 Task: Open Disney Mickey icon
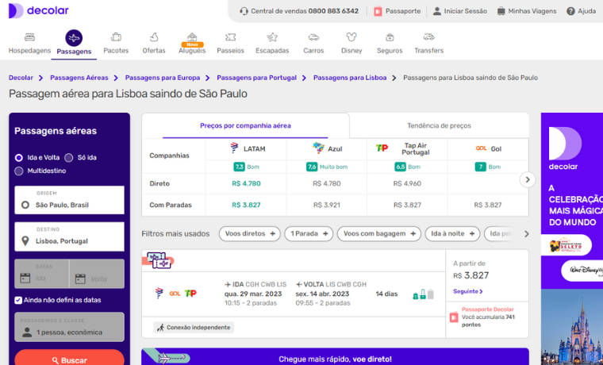[x=351, y=37]
